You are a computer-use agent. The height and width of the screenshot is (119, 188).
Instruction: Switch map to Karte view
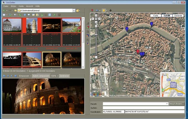(x=156, y=16)
